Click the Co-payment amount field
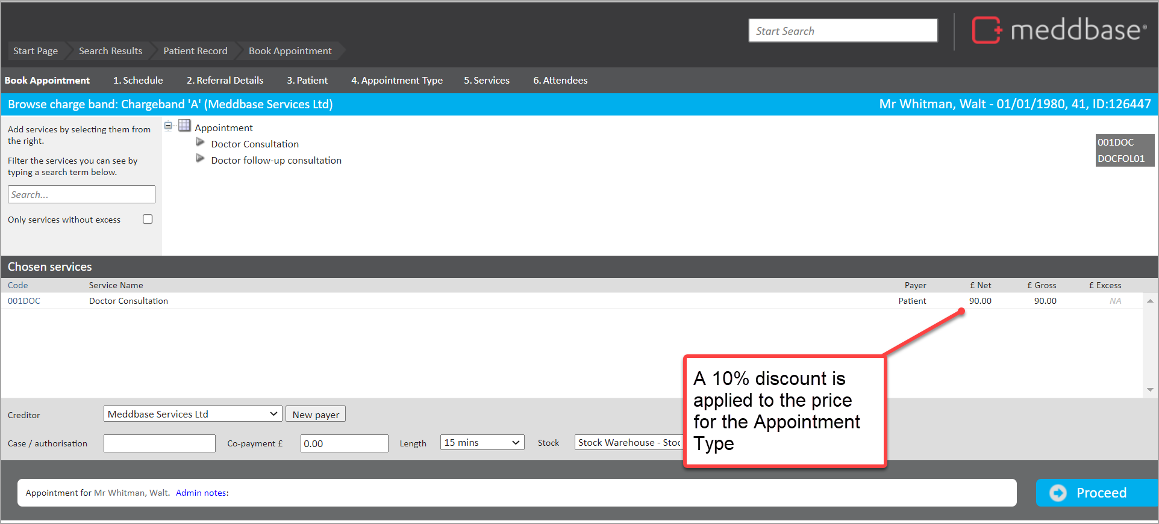Viewport: 1159px width, 524px height. pos(345,443)
